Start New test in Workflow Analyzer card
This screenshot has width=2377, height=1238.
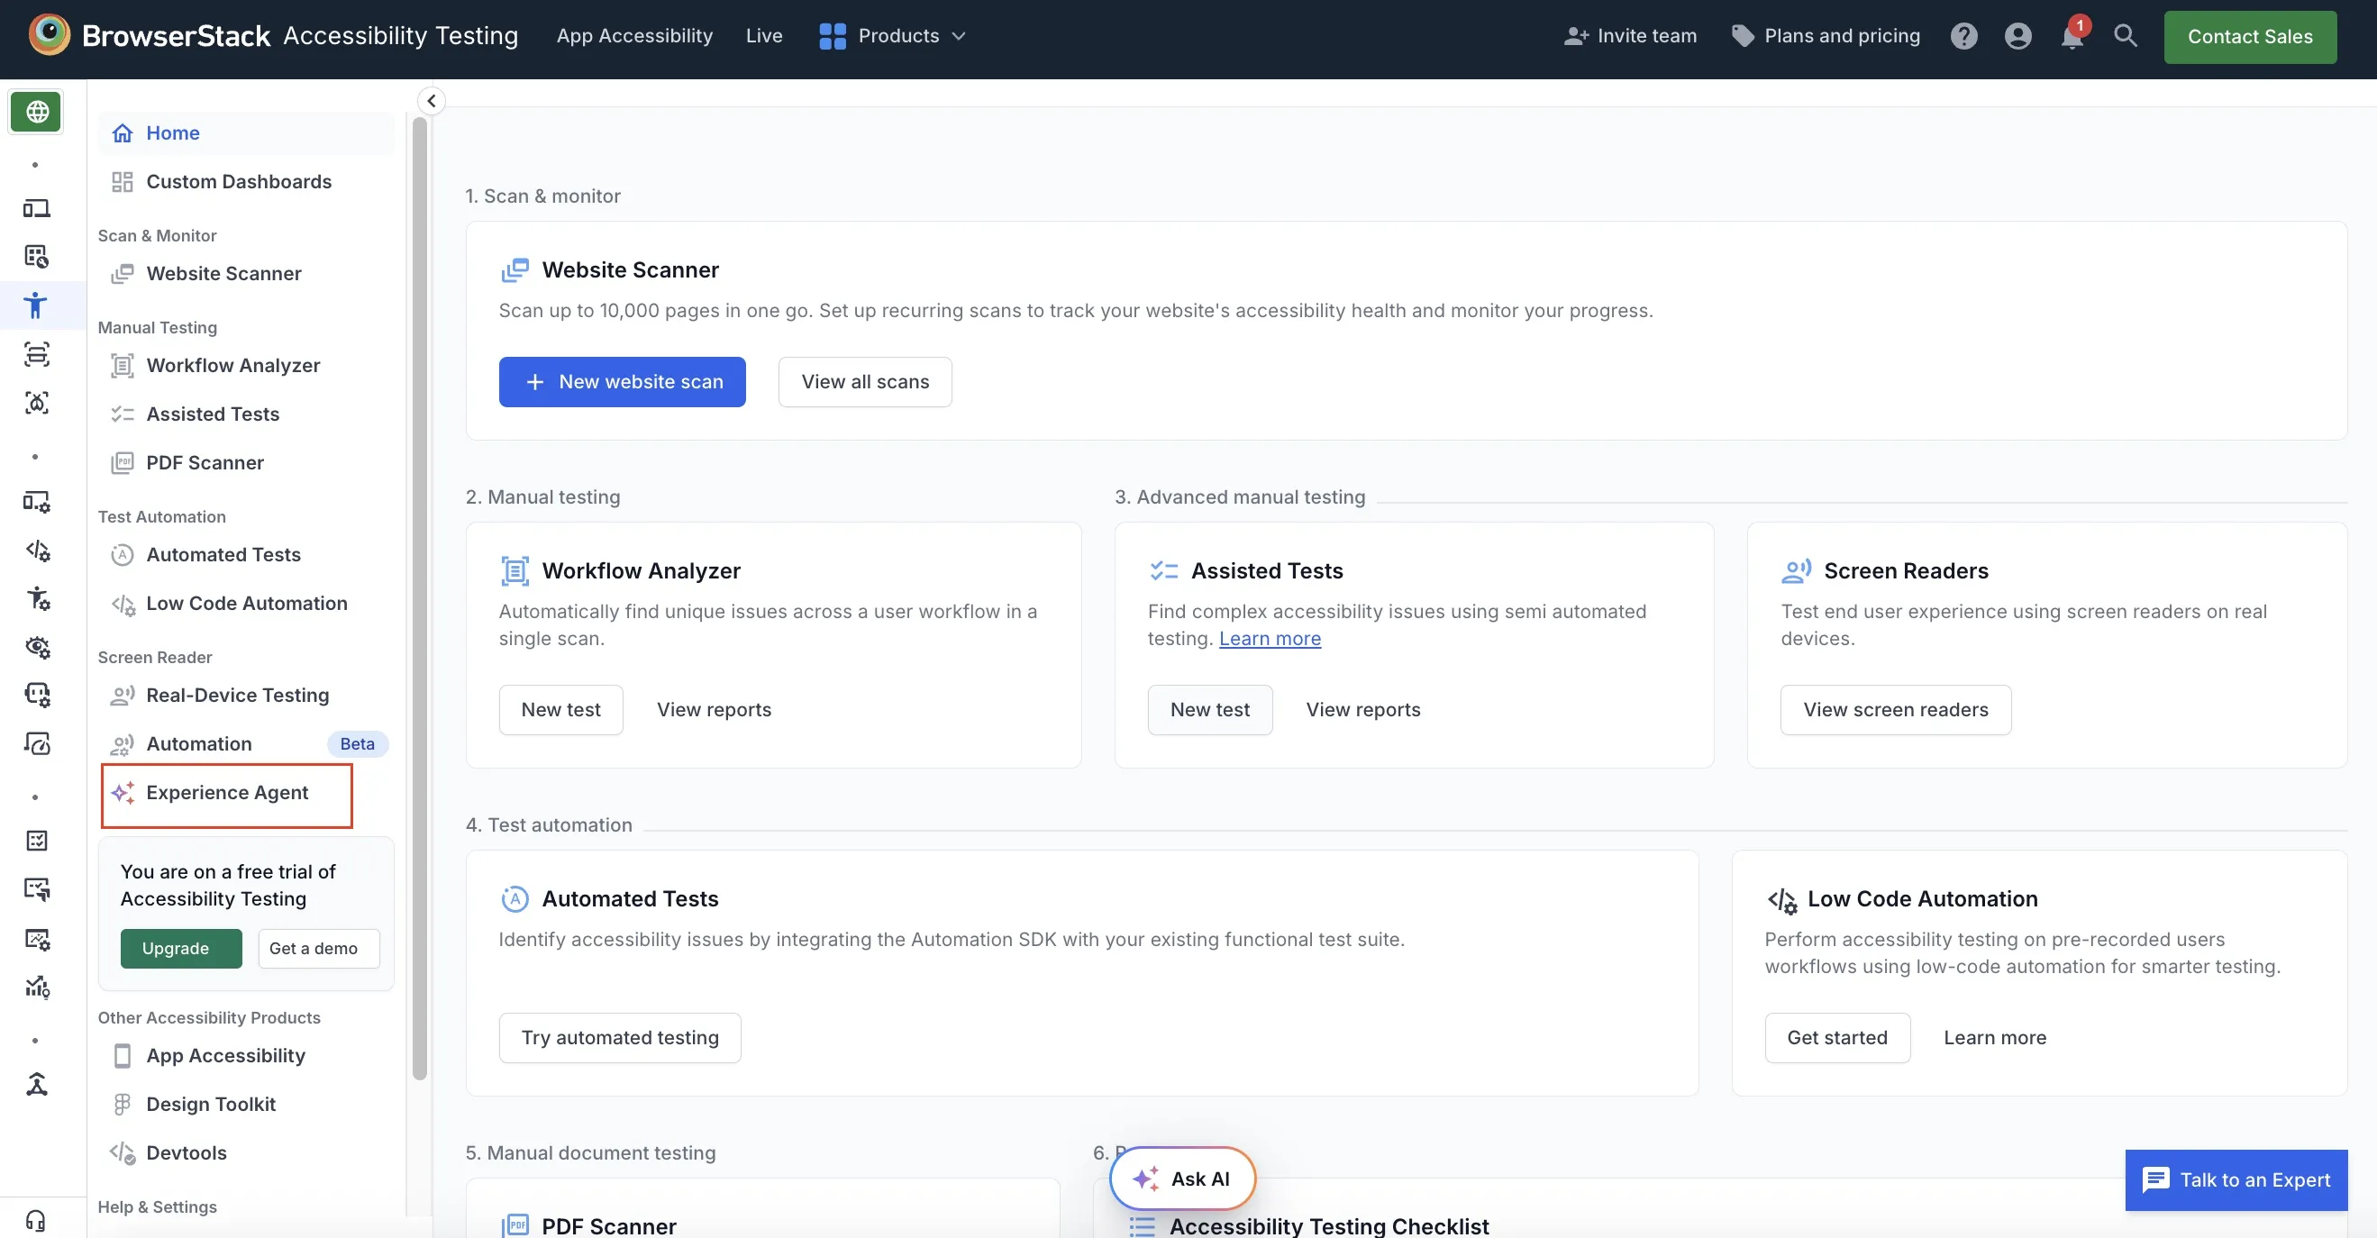(561, 709)
